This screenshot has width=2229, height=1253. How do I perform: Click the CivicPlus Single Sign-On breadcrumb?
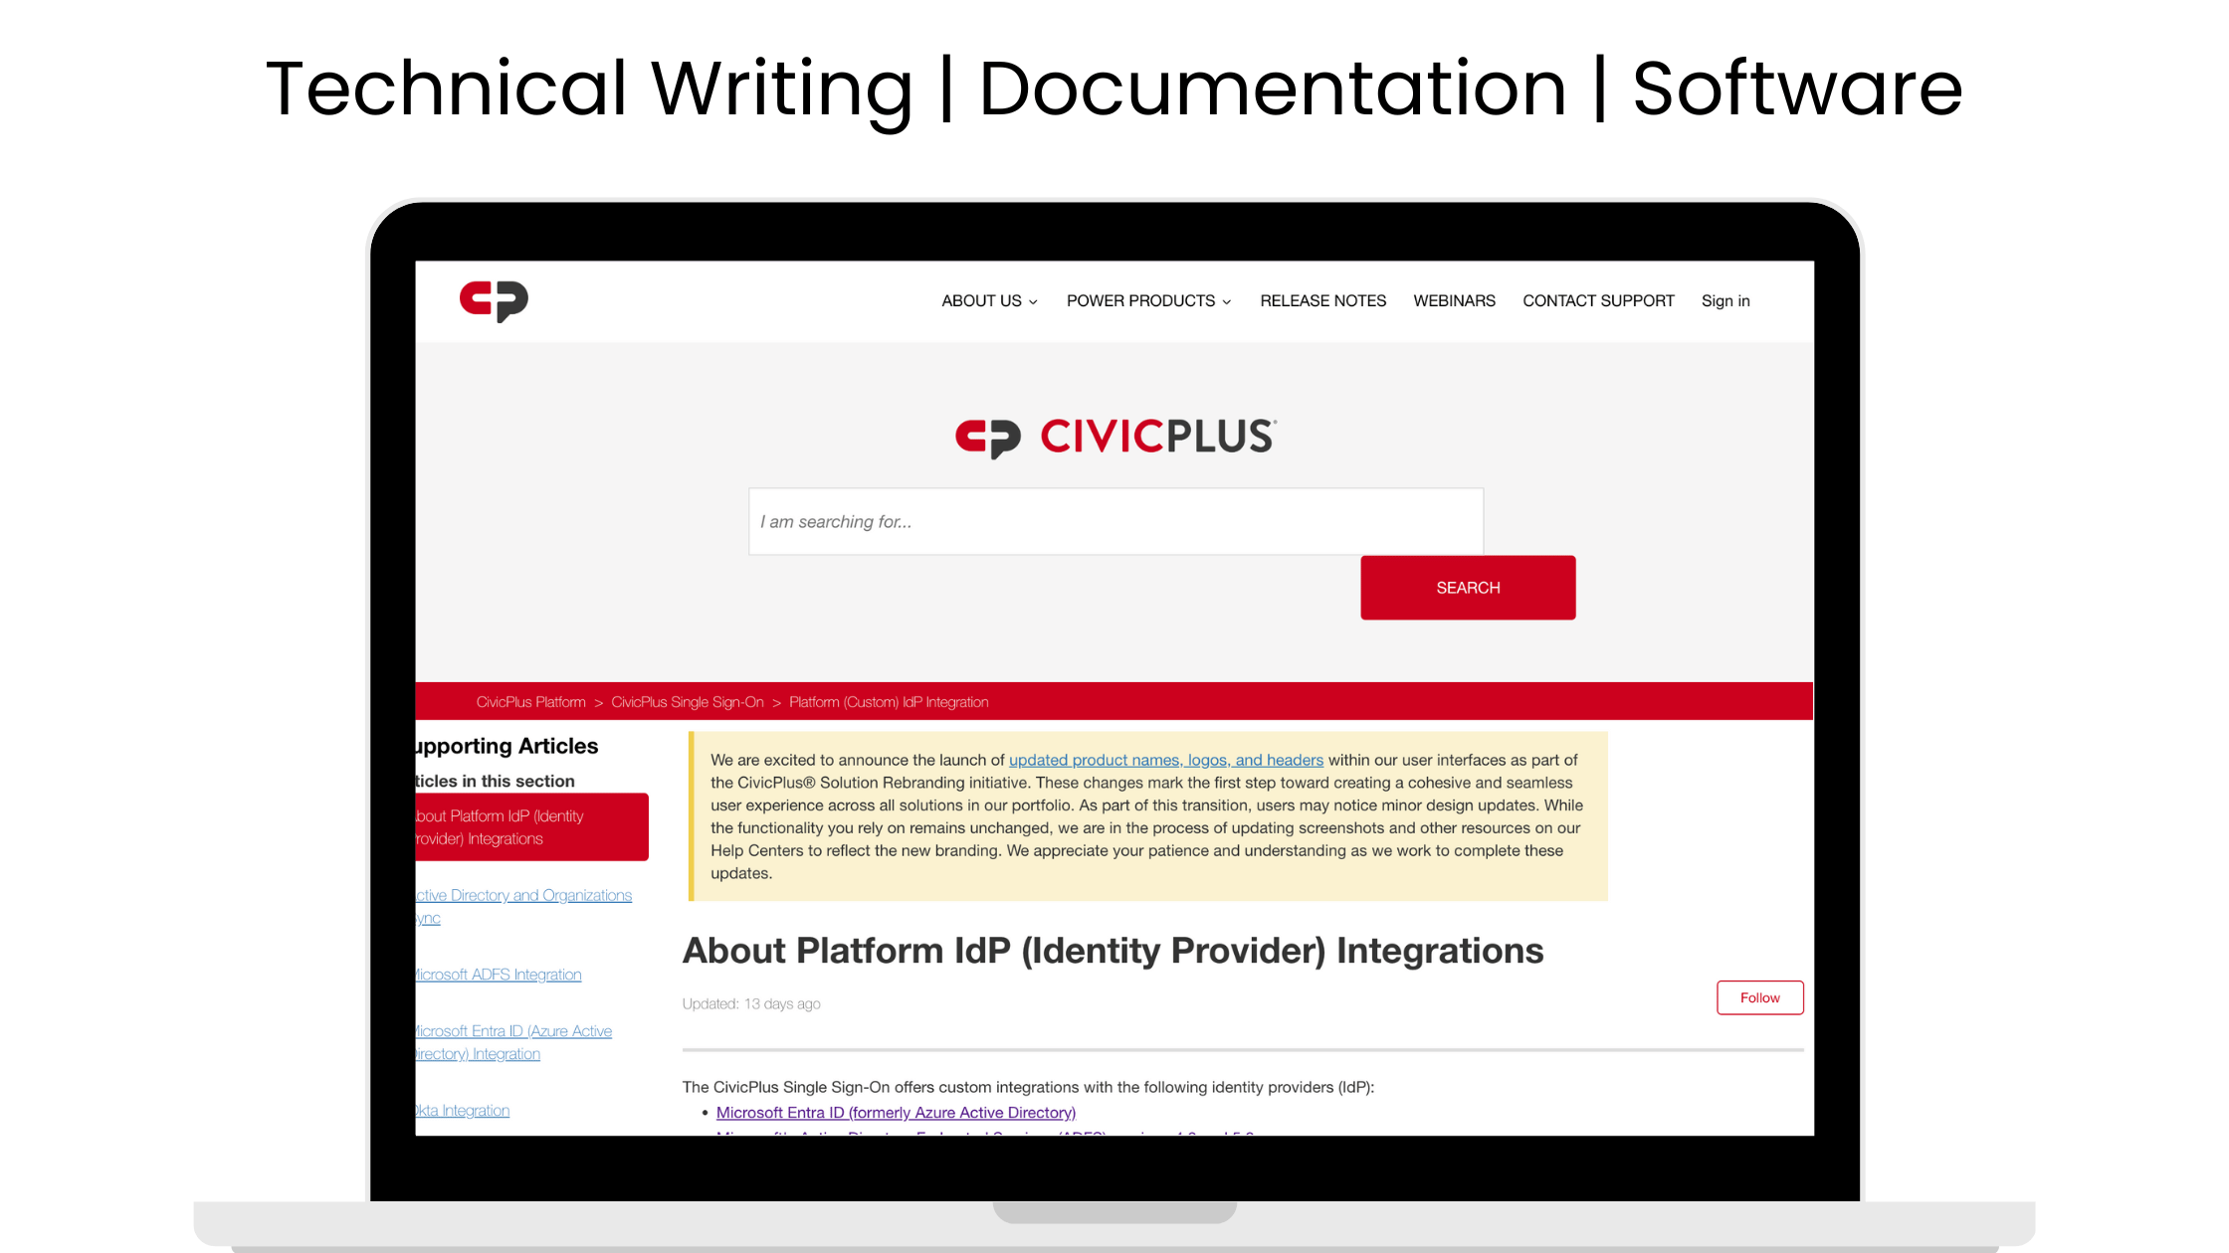[x=686, y=701]
